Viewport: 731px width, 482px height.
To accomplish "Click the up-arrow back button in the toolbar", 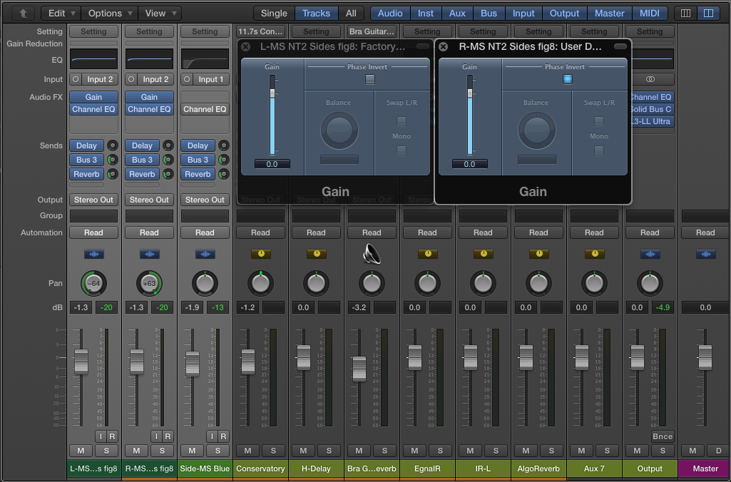I will pos(23,14).
